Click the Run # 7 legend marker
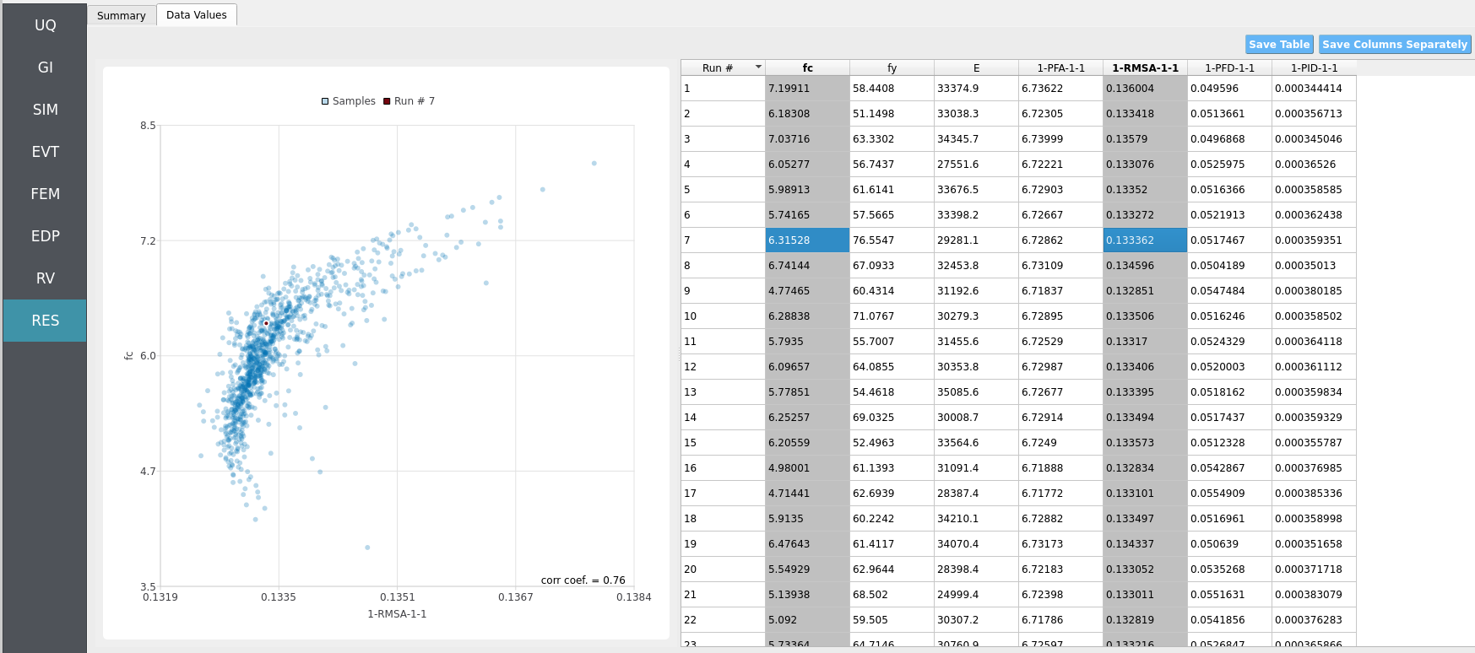1475x653 pixels. point(387,101)
